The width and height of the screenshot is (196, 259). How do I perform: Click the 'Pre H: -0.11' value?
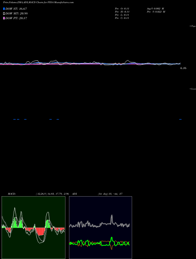(x=122, y=12)
